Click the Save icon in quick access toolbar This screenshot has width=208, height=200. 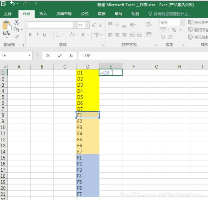tap(3, 3)
